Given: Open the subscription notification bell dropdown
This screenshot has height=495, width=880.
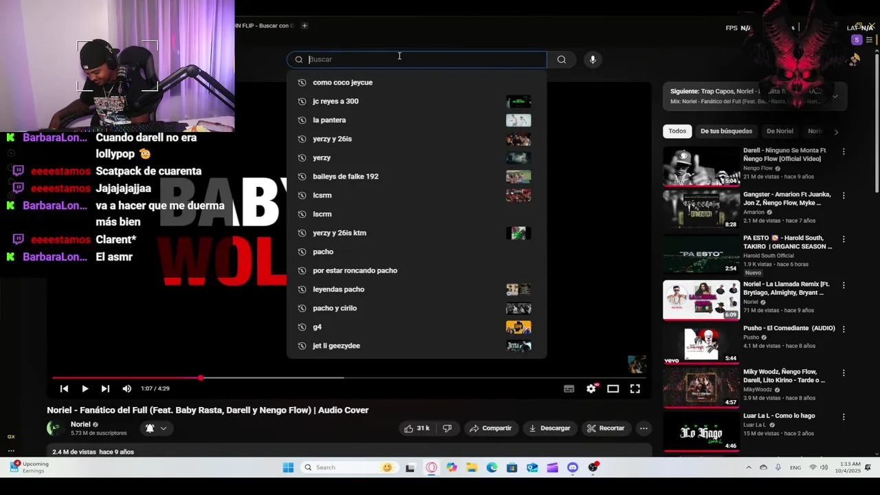Looking at the screenshot, I should click(156, 428).
